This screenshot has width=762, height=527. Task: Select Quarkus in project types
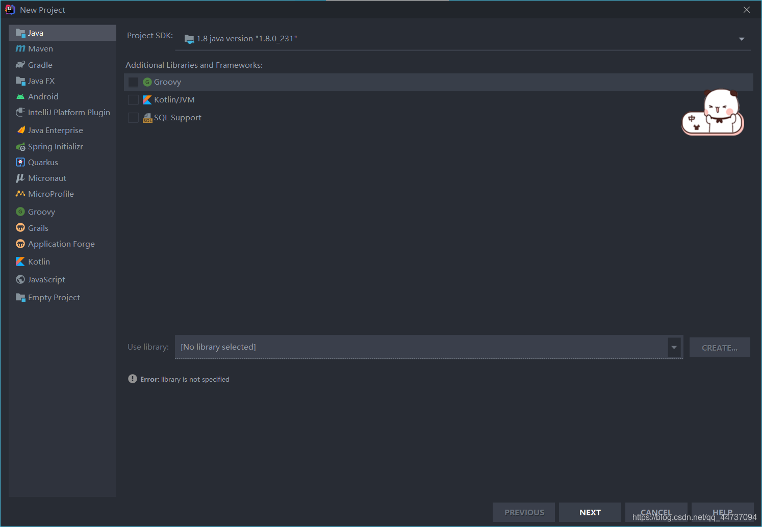(62, 162)
